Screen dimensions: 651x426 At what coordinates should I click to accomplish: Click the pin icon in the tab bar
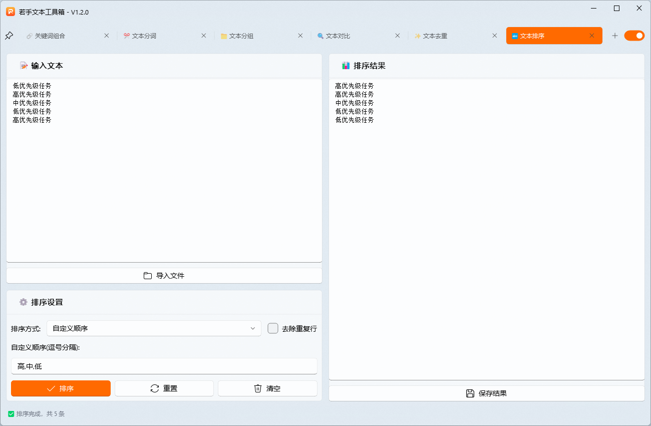click(9, 36)
